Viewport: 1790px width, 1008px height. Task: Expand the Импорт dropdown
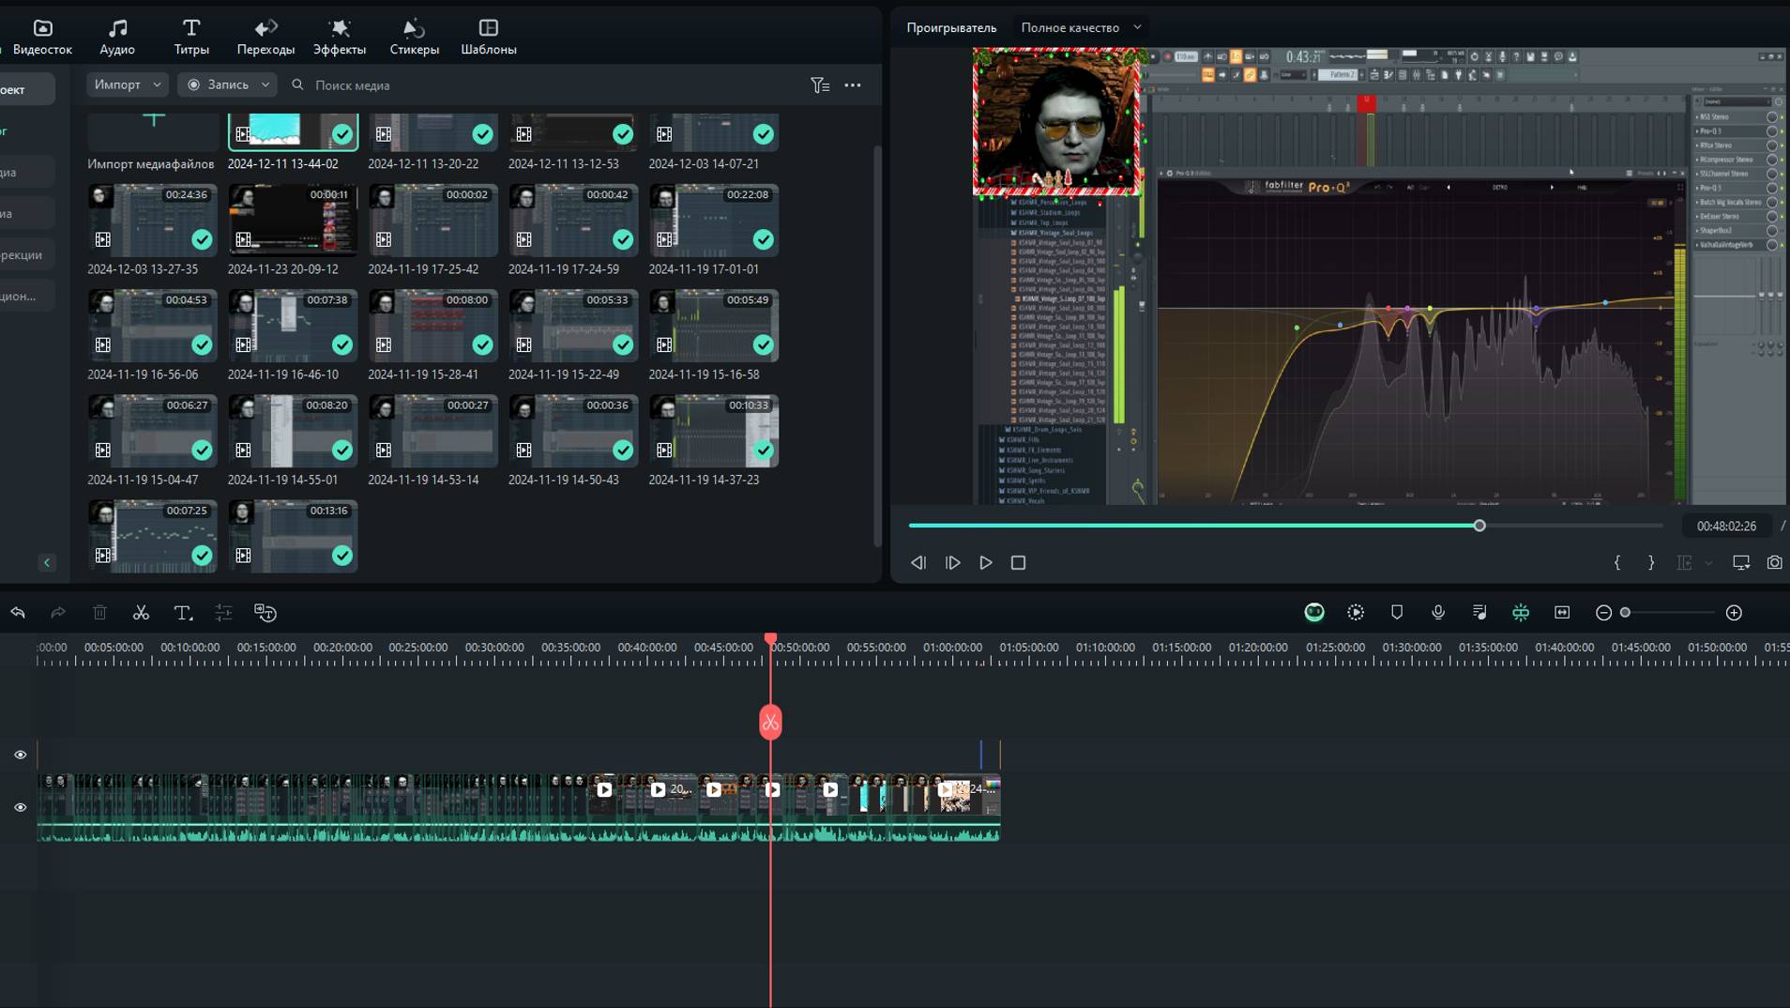pyautogui.click(x=128, y=84)
